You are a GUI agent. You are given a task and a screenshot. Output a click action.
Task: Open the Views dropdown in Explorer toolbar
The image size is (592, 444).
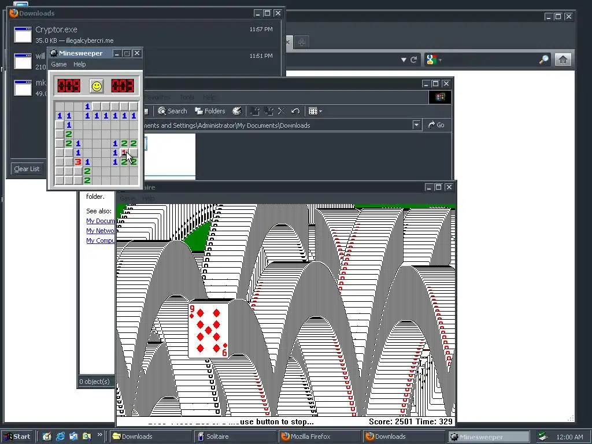click(315, 111)
